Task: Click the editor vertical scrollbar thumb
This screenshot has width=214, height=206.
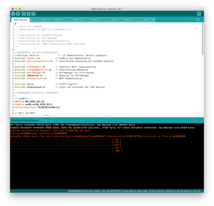Action: 203,39
